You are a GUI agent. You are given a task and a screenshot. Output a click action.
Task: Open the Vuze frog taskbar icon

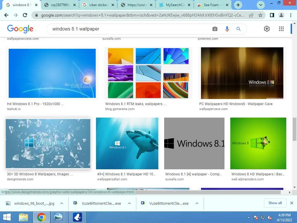pyautogui.click(x=77, y=217)
